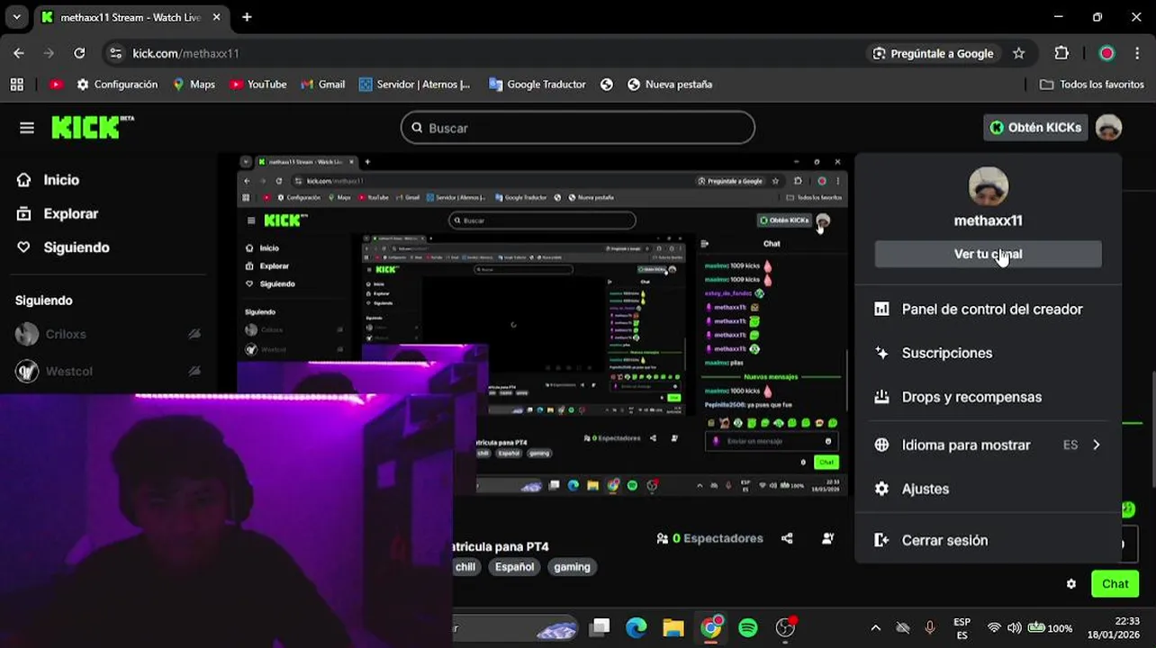Open OBS Studio from taskbar
Image resolution: width=1156 pixels, height=648 pixels.
(x=786, y=627)
